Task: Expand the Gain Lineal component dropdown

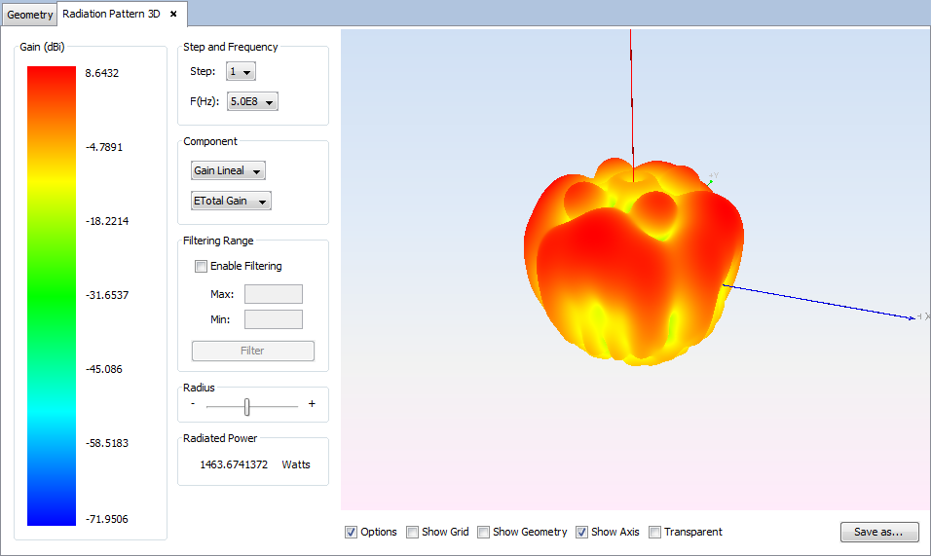Action: [229, 171]
